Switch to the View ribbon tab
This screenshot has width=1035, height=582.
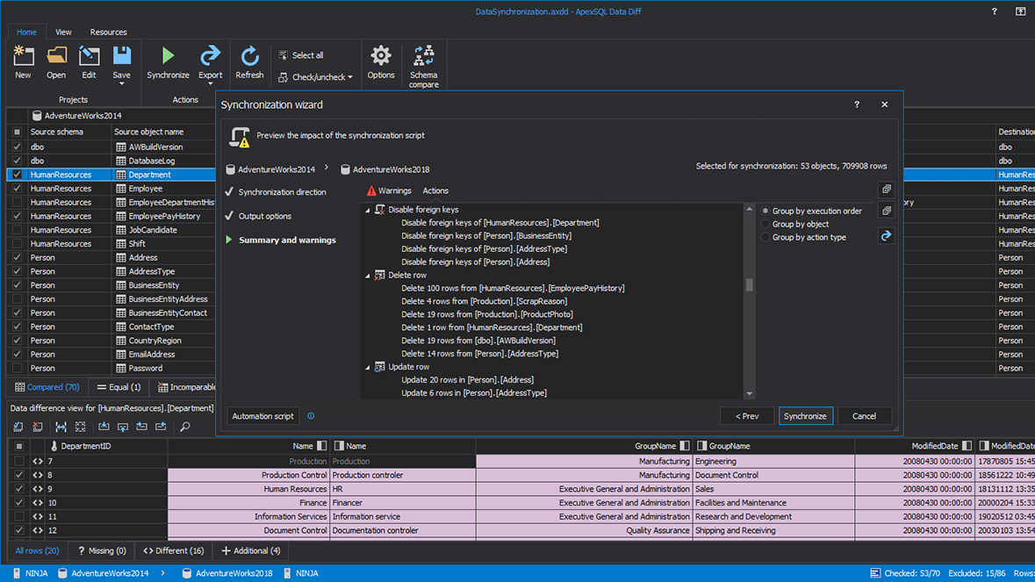63,32
